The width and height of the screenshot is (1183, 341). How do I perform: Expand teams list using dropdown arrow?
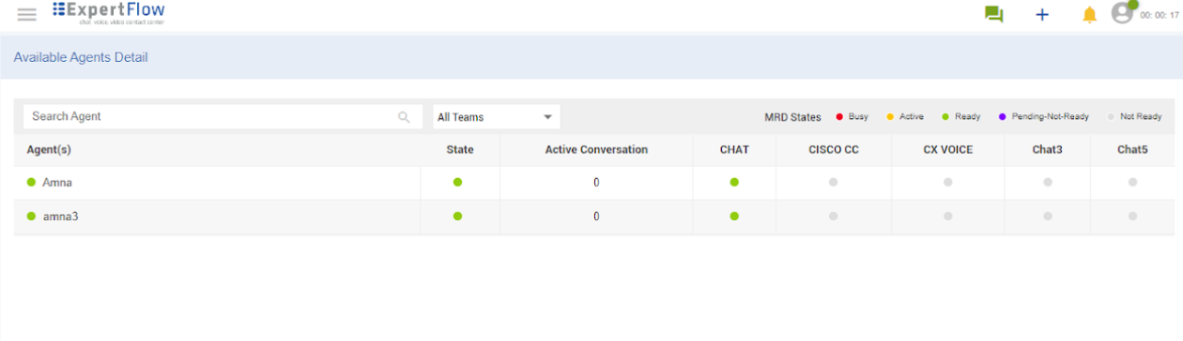click(547, 117)
